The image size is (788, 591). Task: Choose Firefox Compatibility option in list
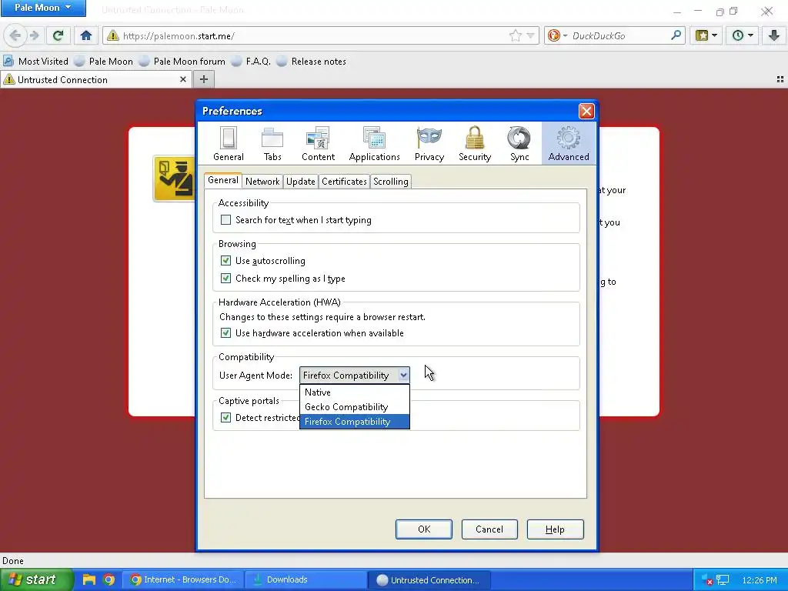[x=354, y=422]
